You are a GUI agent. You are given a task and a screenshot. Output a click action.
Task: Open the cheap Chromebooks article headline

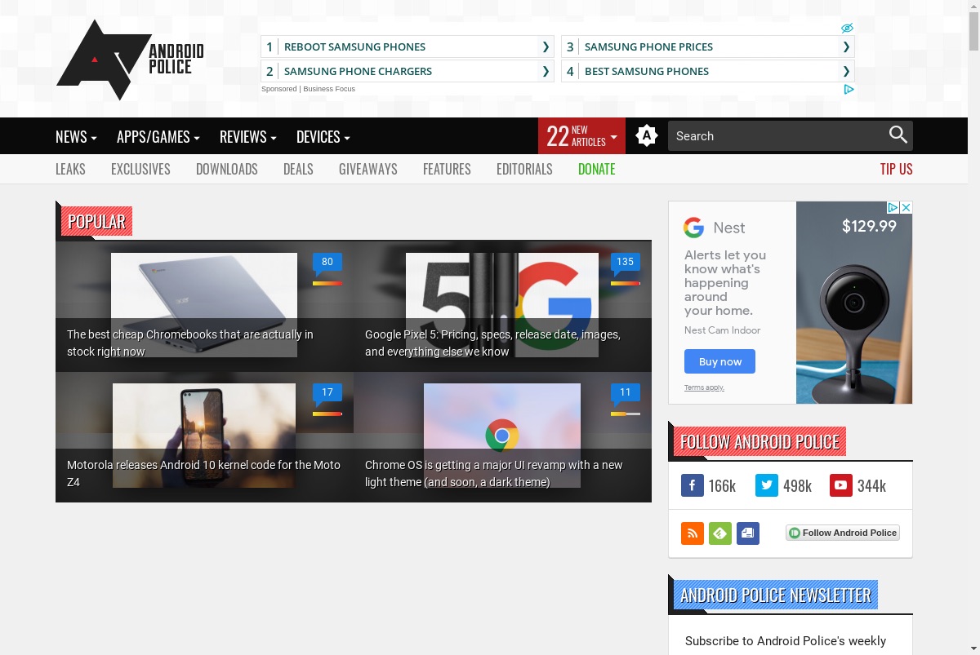(x=190, y=343)
